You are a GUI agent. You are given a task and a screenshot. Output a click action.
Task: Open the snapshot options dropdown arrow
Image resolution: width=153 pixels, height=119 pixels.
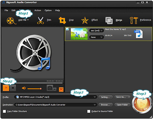pos(55,89)
